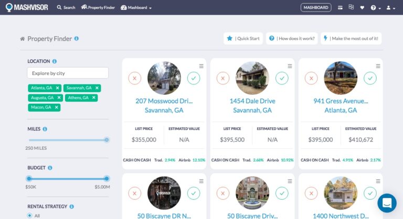This screenshot has height=219, width=403.
Task: Remove the Atlanta, GA location tag
Action: 58,88
